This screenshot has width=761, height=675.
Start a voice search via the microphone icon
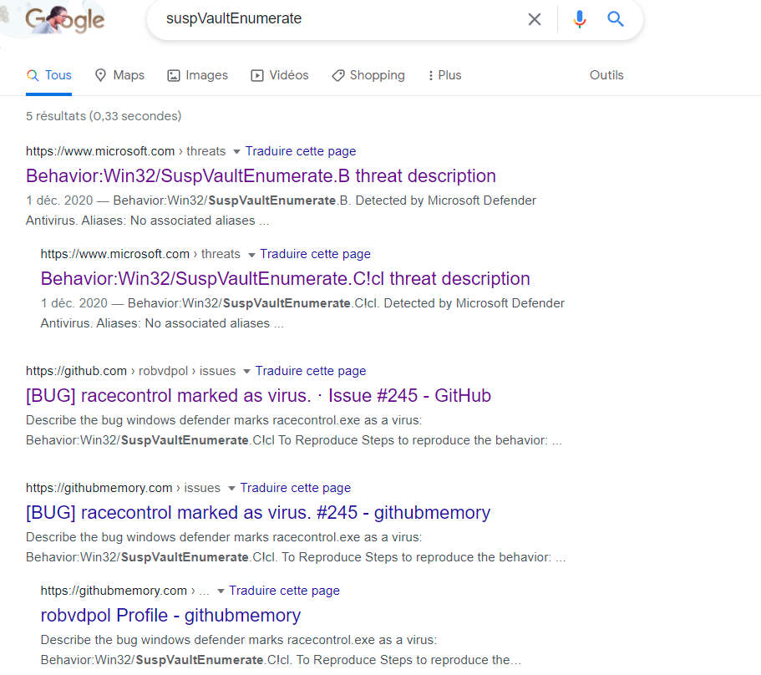point(580,19)
